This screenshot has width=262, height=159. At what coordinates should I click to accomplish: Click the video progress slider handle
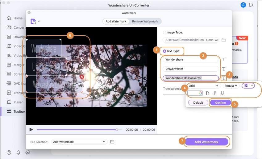pyautogui.click(x=117, y=129)
